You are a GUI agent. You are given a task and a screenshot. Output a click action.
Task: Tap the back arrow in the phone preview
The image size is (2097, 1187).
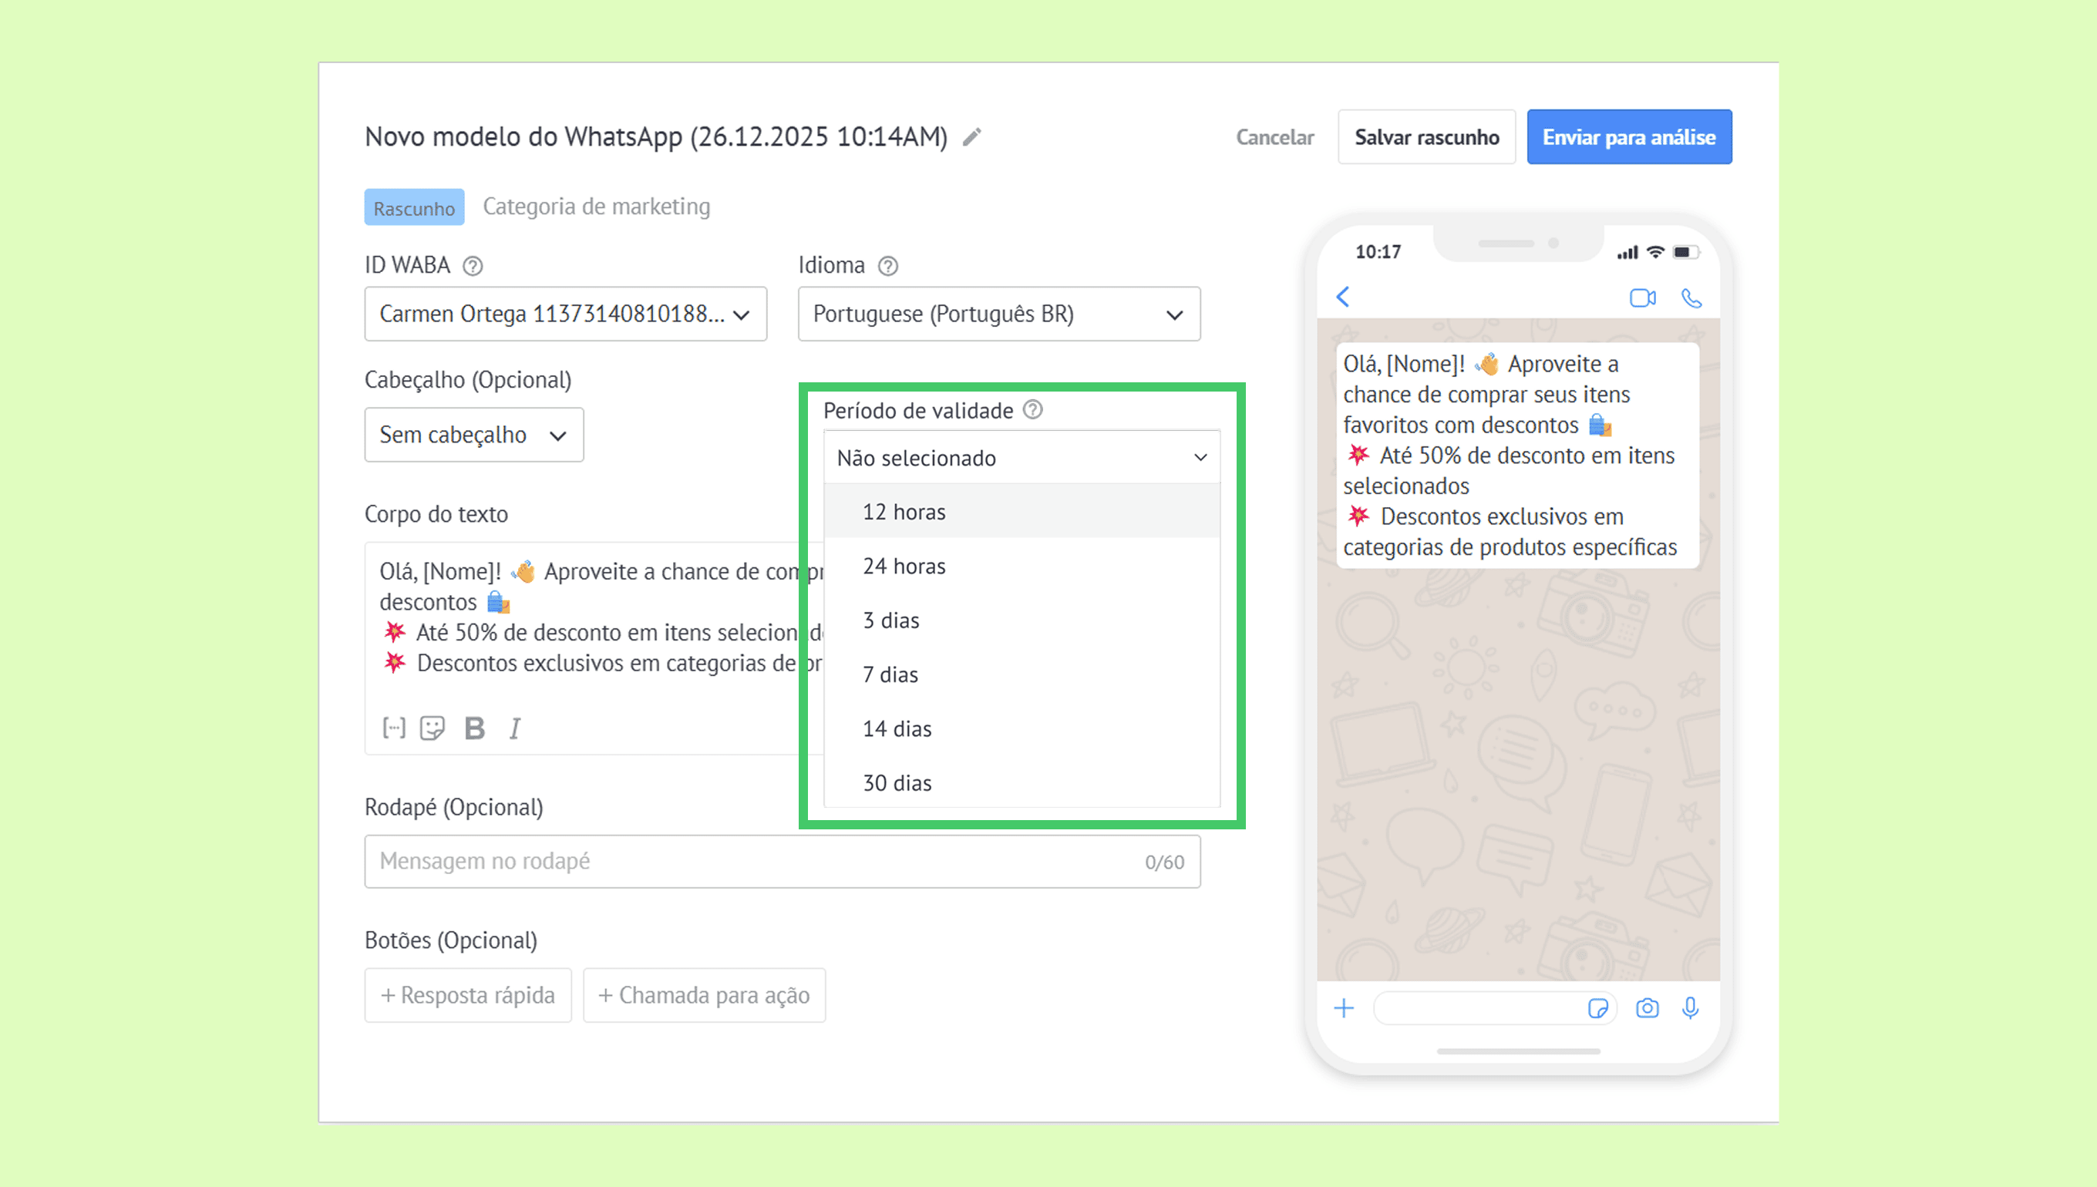(x=1343, y=297)
